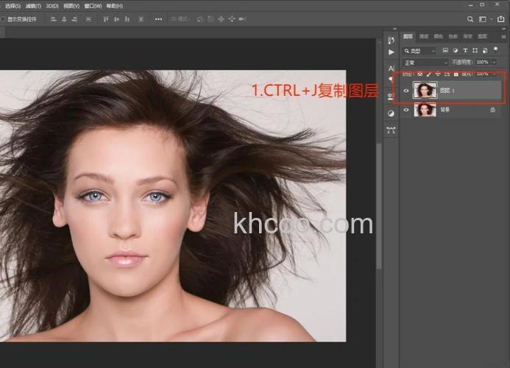The image size is (510, 368).
Task: Open the Character panel icon in side dock
Action: [391, 68]
